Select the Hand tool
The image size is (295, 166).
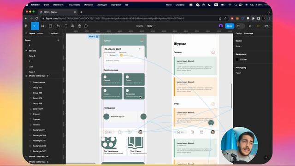click(x=79, y=26)
